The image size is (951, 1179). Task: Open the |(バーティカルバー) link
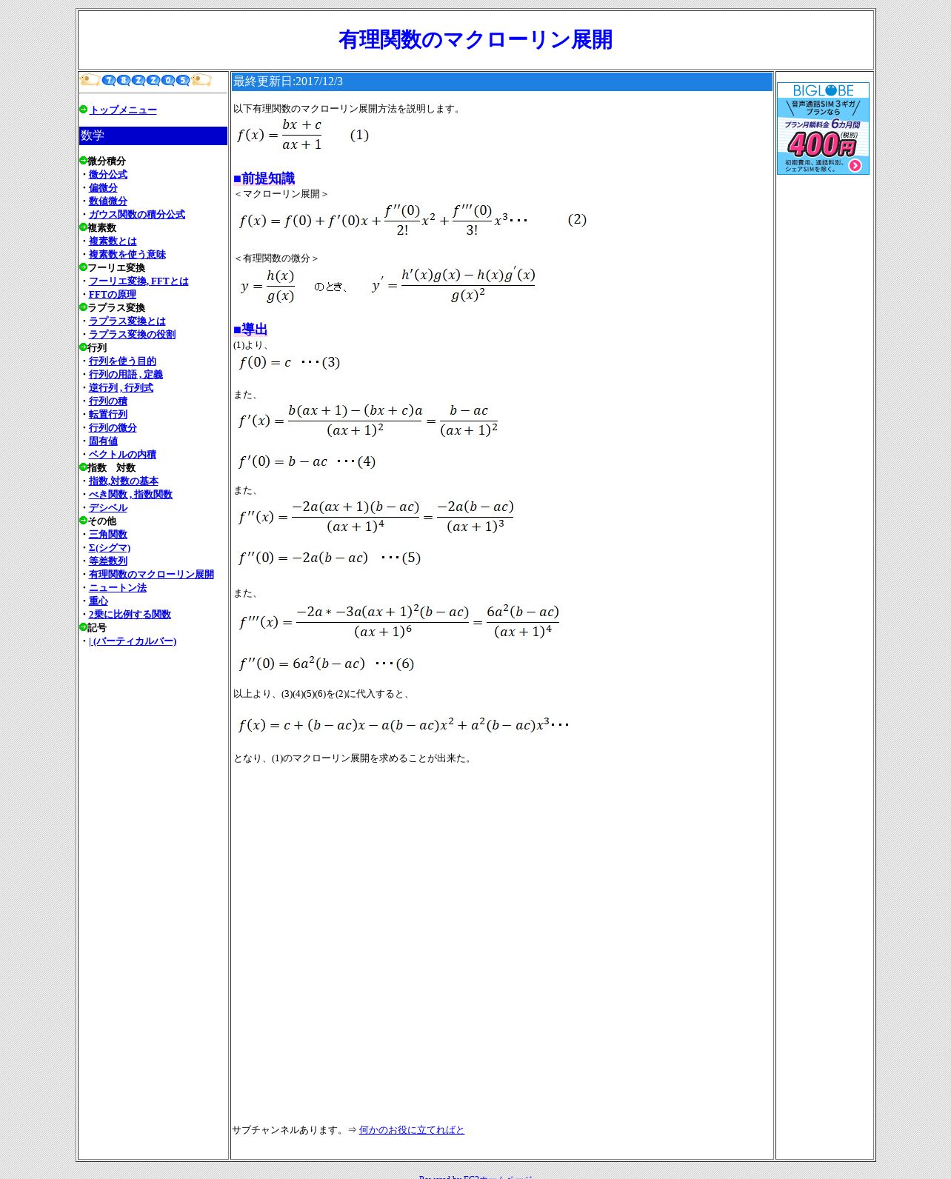coord(133,641)
